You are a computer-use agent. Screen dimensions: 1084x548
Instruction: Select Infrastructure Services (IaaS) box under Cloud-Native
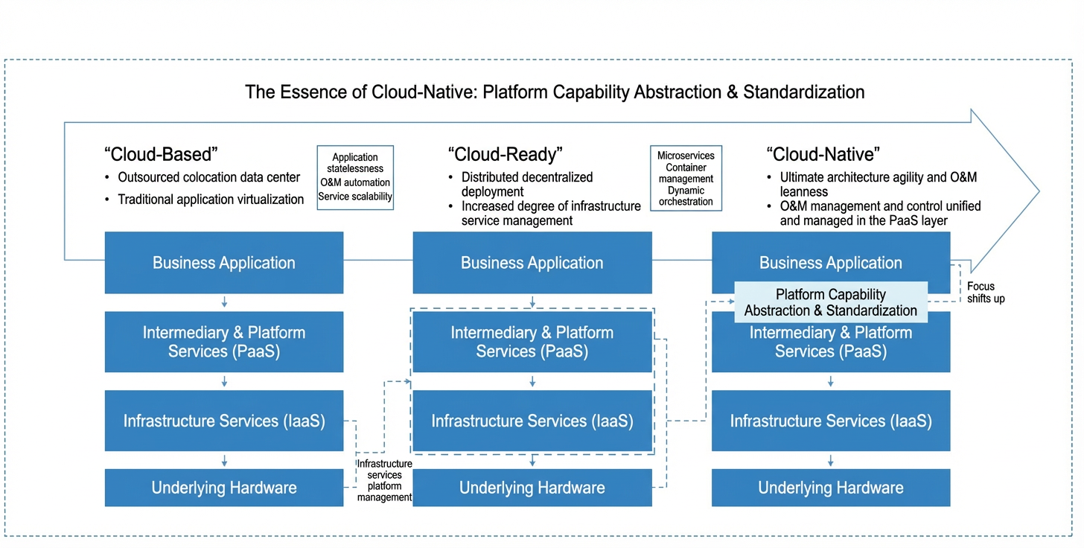[831, 421]
